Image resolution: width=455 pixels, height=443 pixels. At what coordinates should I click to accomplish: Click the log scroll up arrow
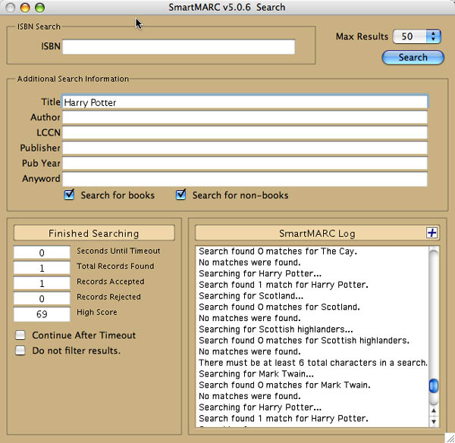(x=434, y=410)
